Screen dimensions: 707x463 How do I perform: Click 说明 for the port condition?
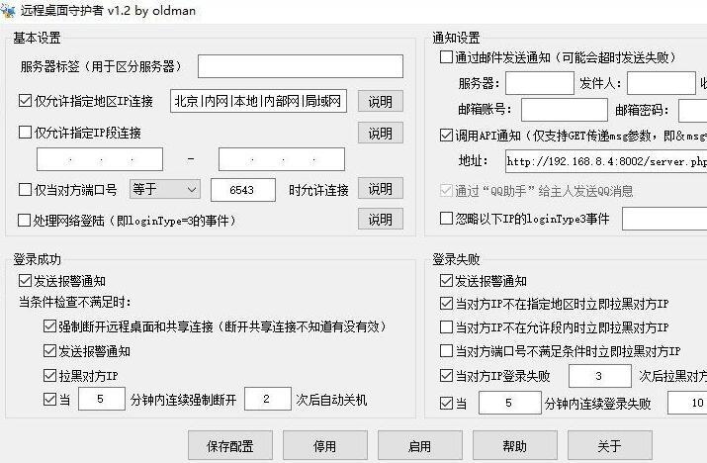click(380, 189)
